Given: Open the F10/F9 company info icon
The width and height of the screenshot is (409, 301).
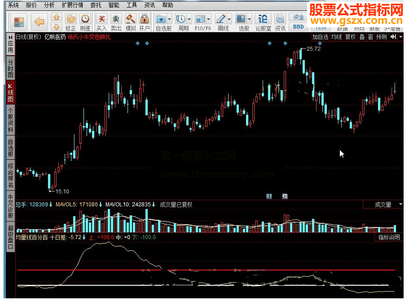Looking at the screenshot, I should point(200,19).
